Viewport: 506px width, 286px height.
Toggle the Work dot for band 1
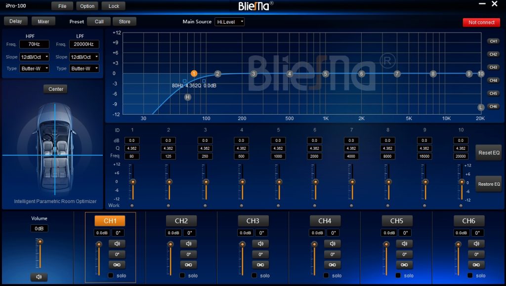132,205
